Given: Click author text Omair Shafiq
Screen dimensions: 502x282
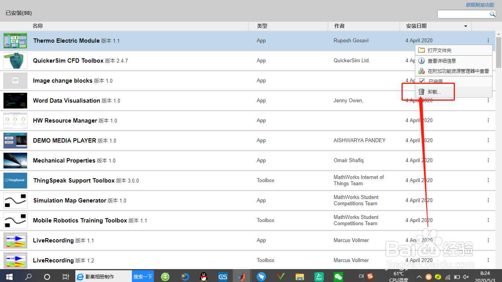Looking at the screenshot, I should click(349, 160).
